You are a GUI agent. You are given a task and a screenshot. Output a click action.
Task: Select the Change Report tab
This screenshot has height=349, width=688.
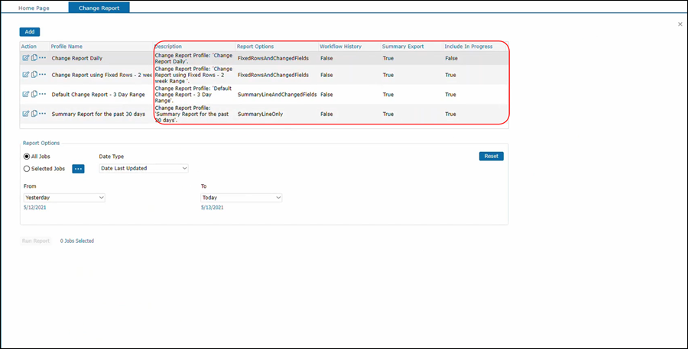99,8
